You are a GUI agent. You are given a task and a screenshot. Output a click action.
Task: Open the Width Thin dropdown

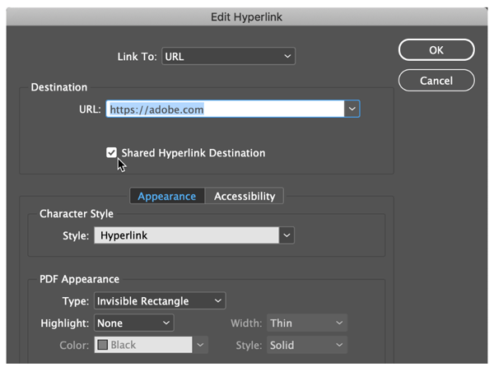tap(307, 323)
